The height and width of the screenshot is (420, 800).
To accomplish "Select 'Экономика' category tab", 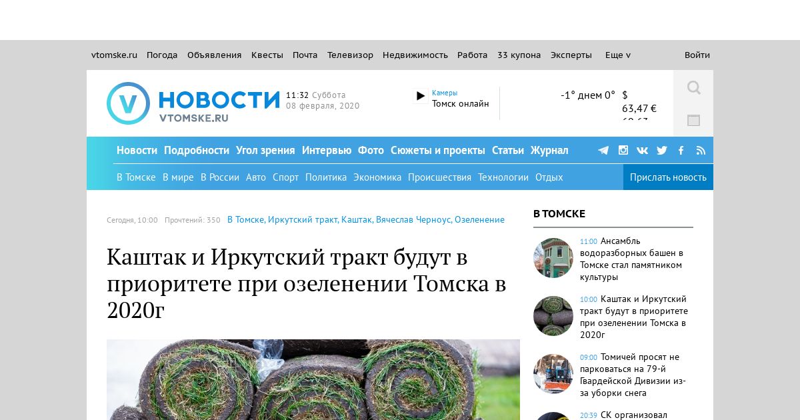I will click(377, 177).
